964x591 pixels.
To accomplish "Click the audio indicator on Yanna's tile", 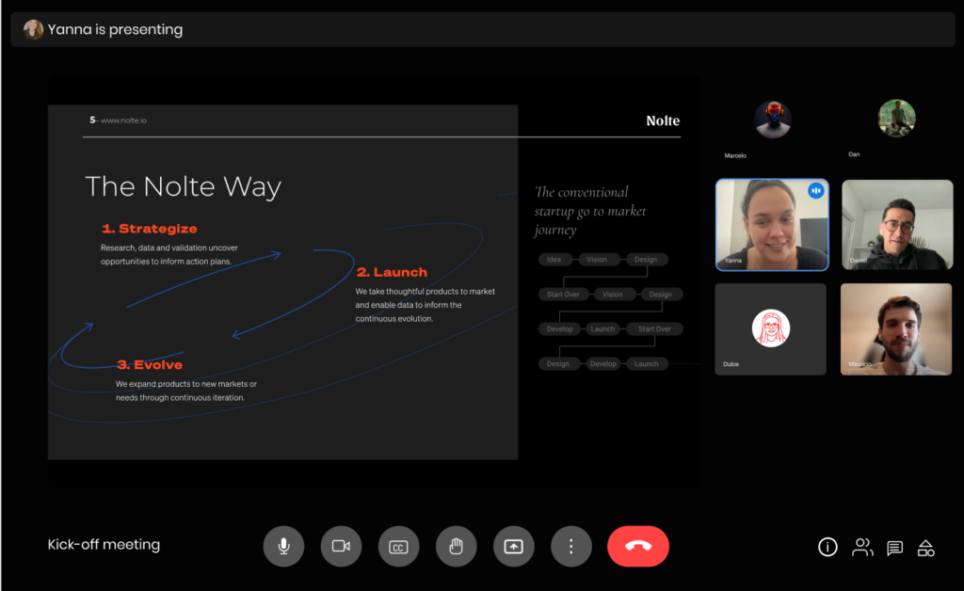I will click(x=815, y=191).
